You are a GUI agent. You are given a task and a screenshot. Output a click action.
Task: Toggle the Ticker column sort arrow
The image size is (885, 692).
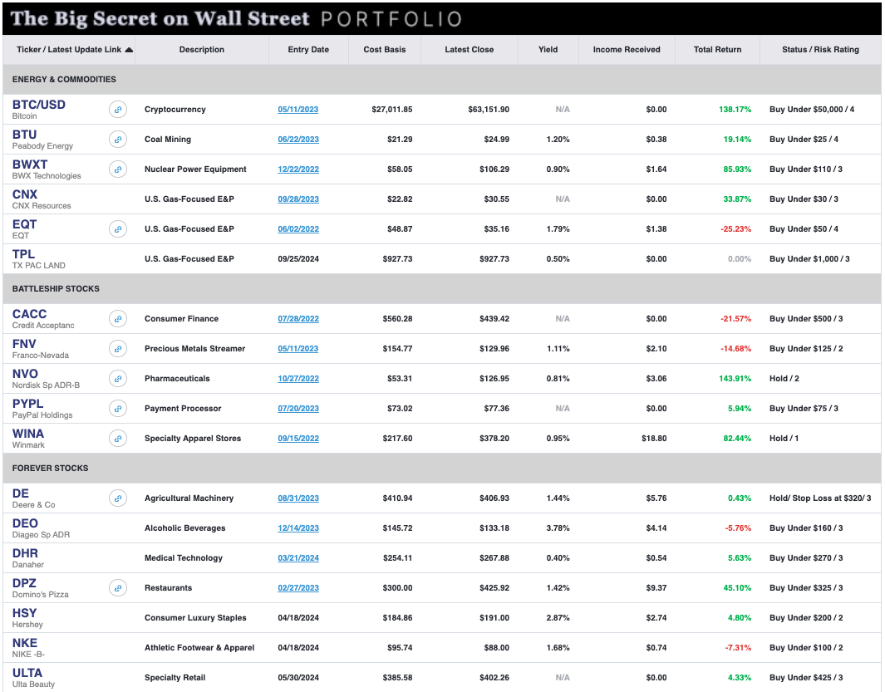coord(130,50)
